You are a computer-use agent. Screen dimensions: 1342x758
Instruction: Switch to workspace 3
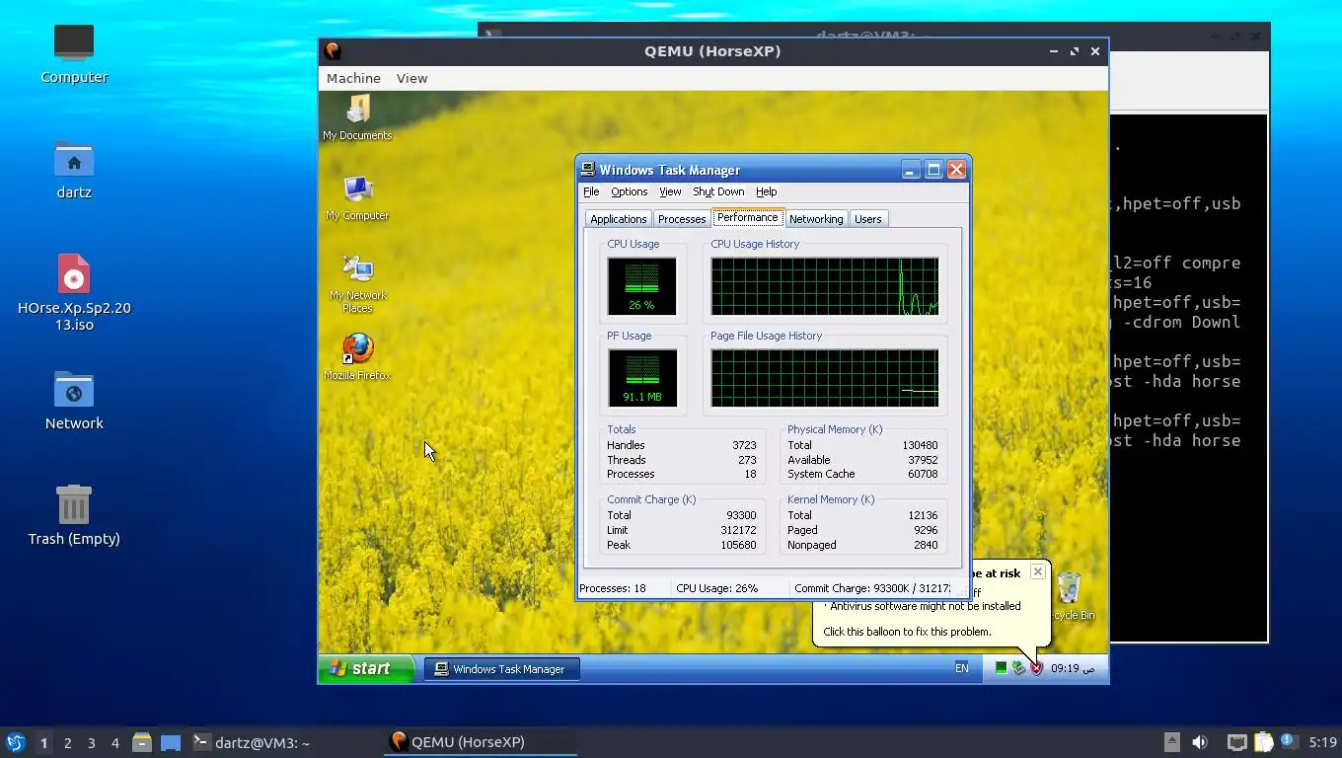91,742
